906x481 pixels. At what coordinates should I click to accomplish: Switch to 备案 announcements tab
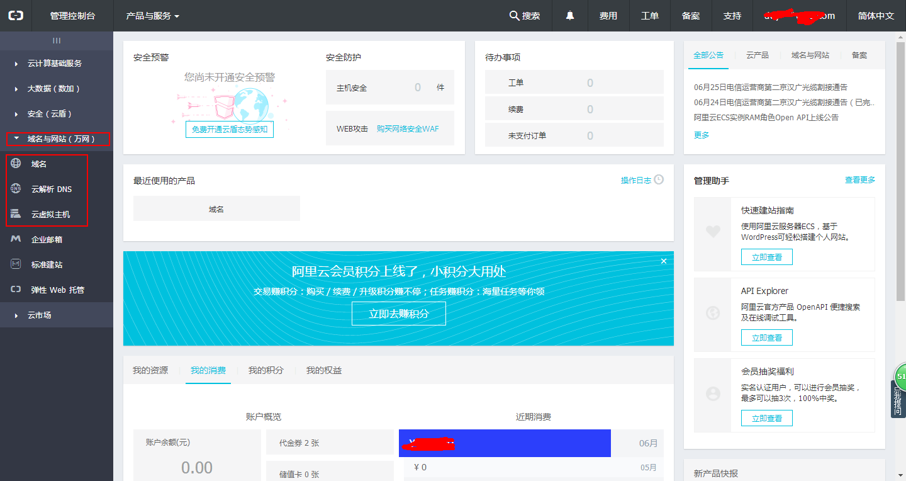(859, 55)
